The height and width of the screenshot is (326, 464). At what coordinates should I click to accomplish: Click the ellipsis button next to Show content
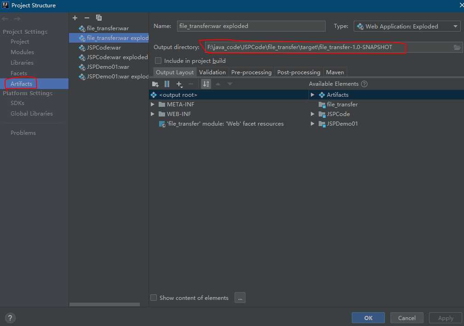coord(240,298)
